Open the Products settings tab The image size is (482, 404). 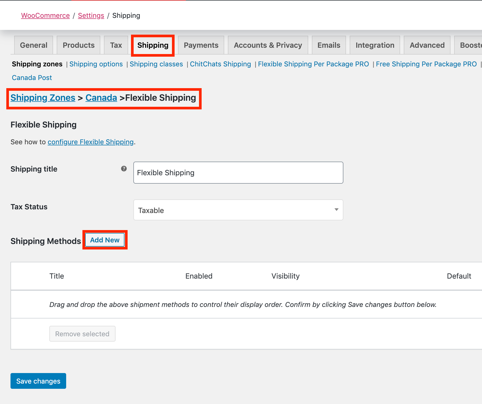click(78, 45)
